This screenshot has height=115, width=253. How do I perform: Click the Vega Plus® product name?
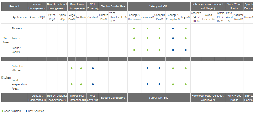click(72, 17)
